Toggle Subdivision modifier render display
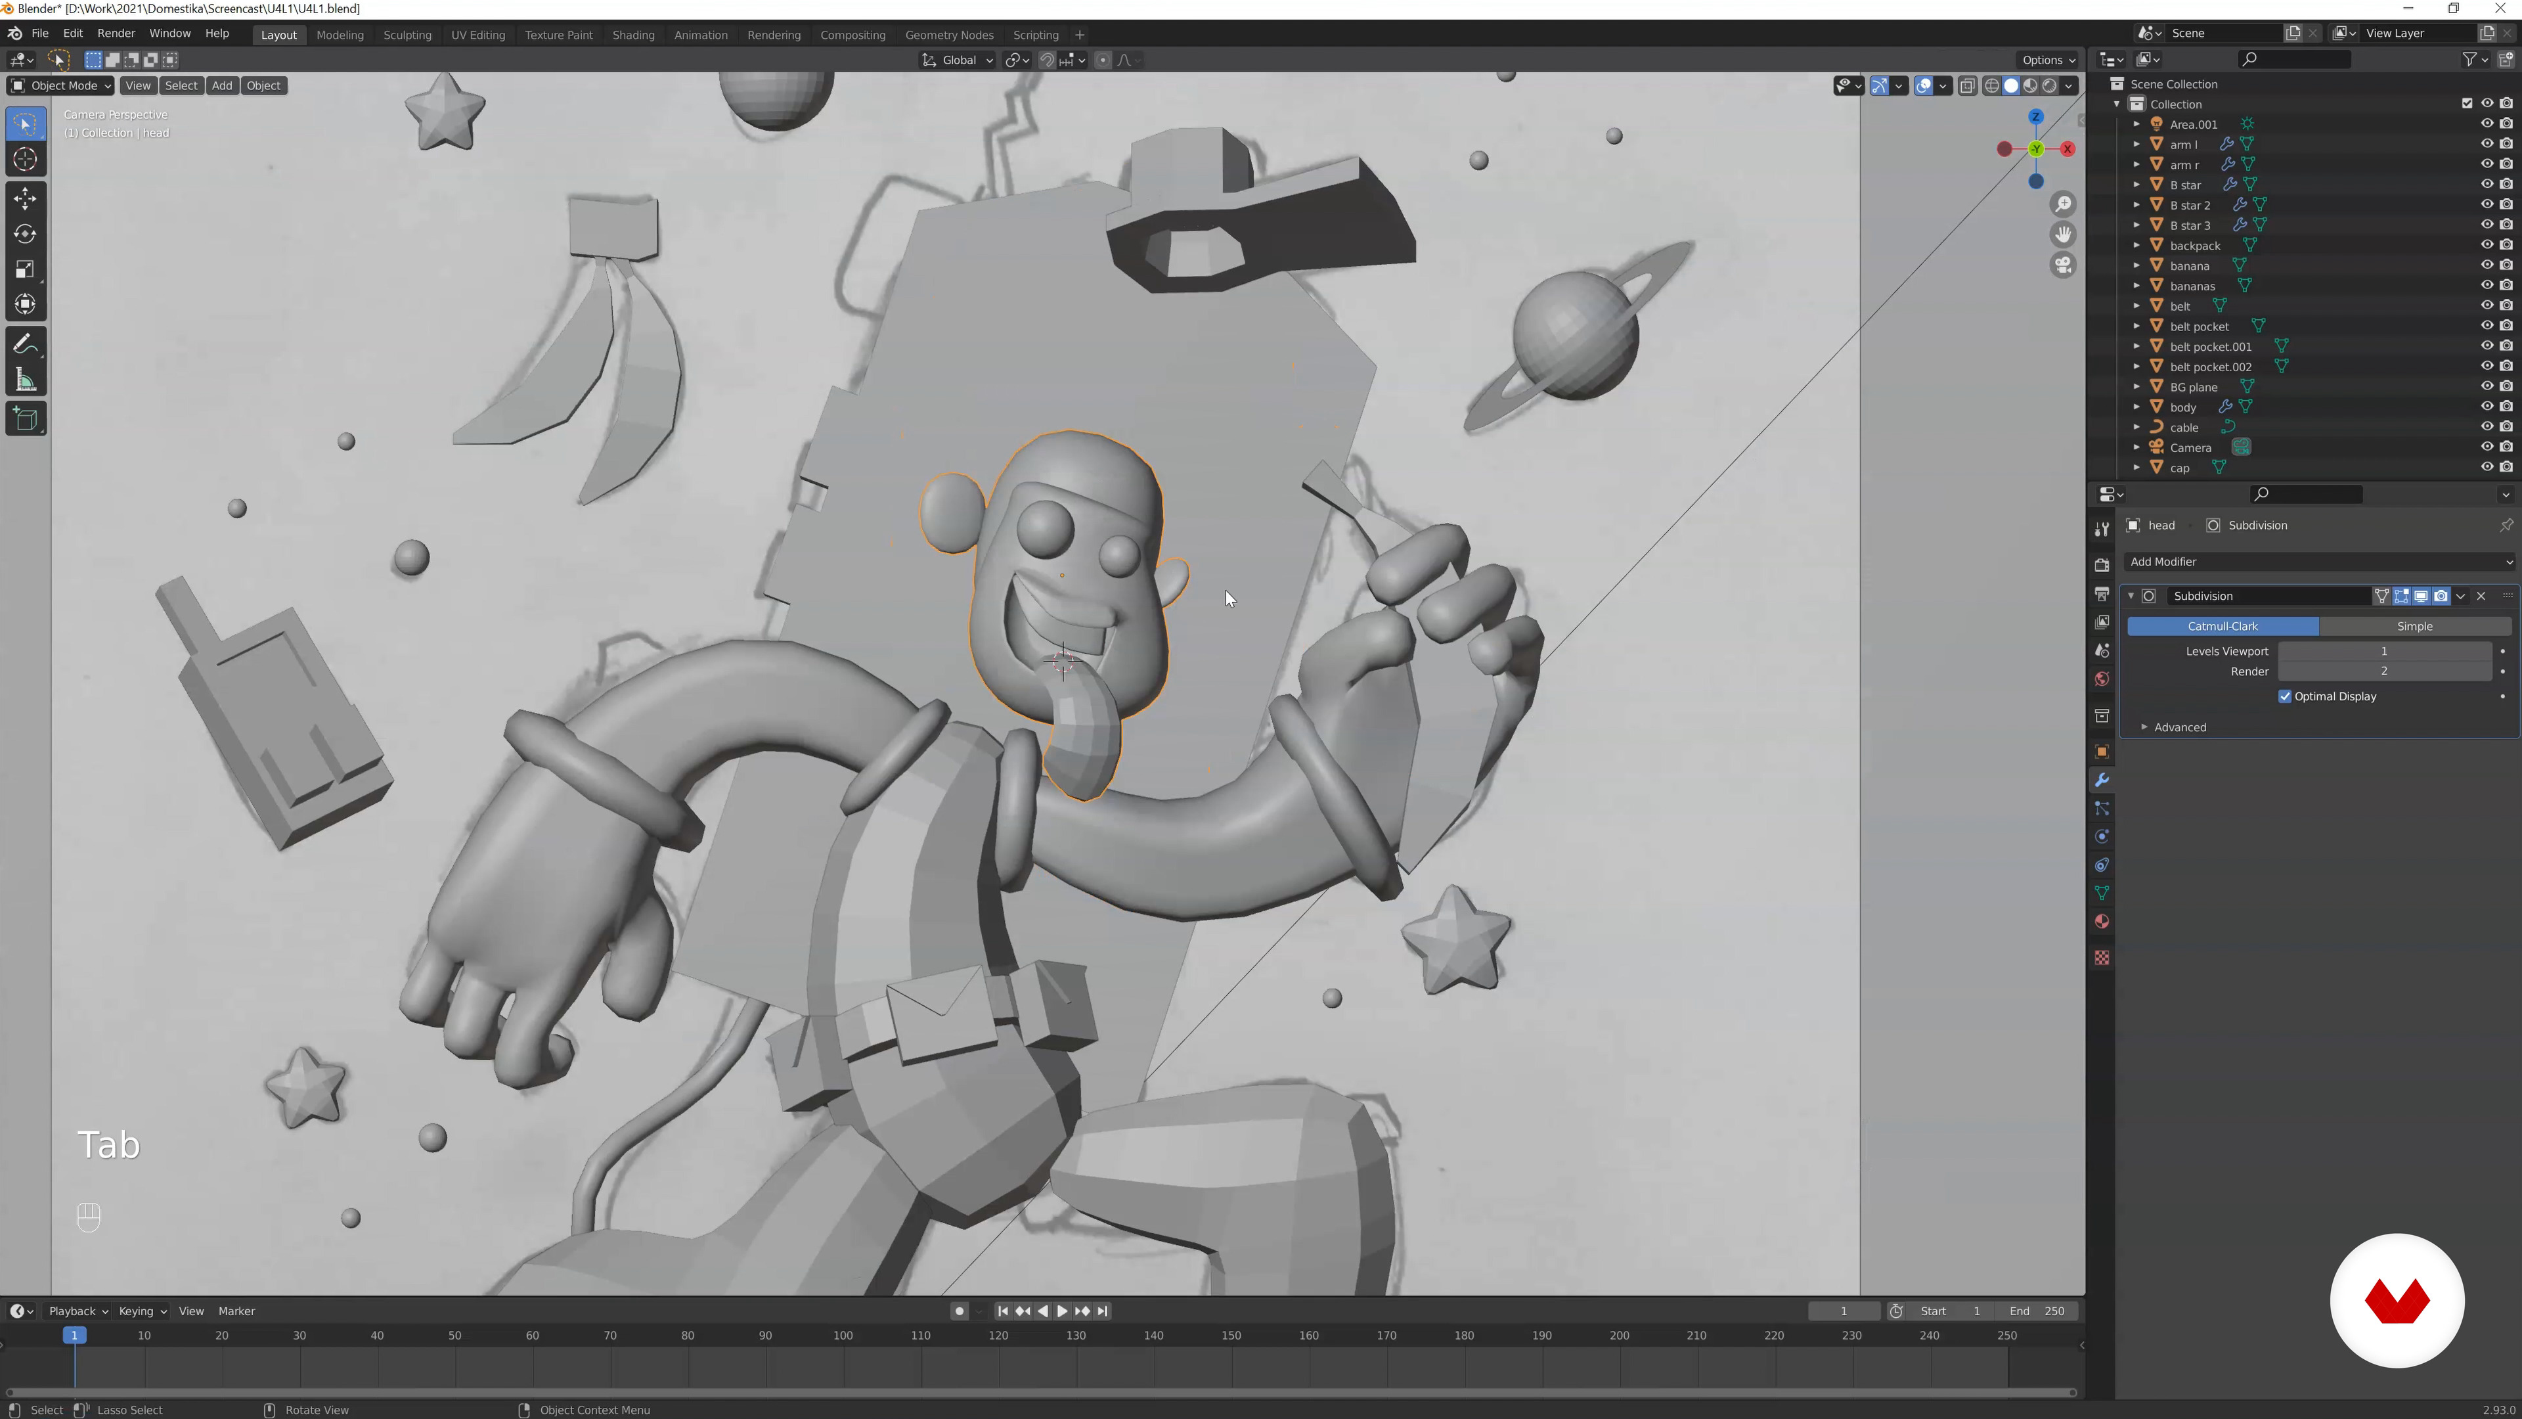The height and width of the screenshot is (1419, 2522). (x=2440, y=595)
